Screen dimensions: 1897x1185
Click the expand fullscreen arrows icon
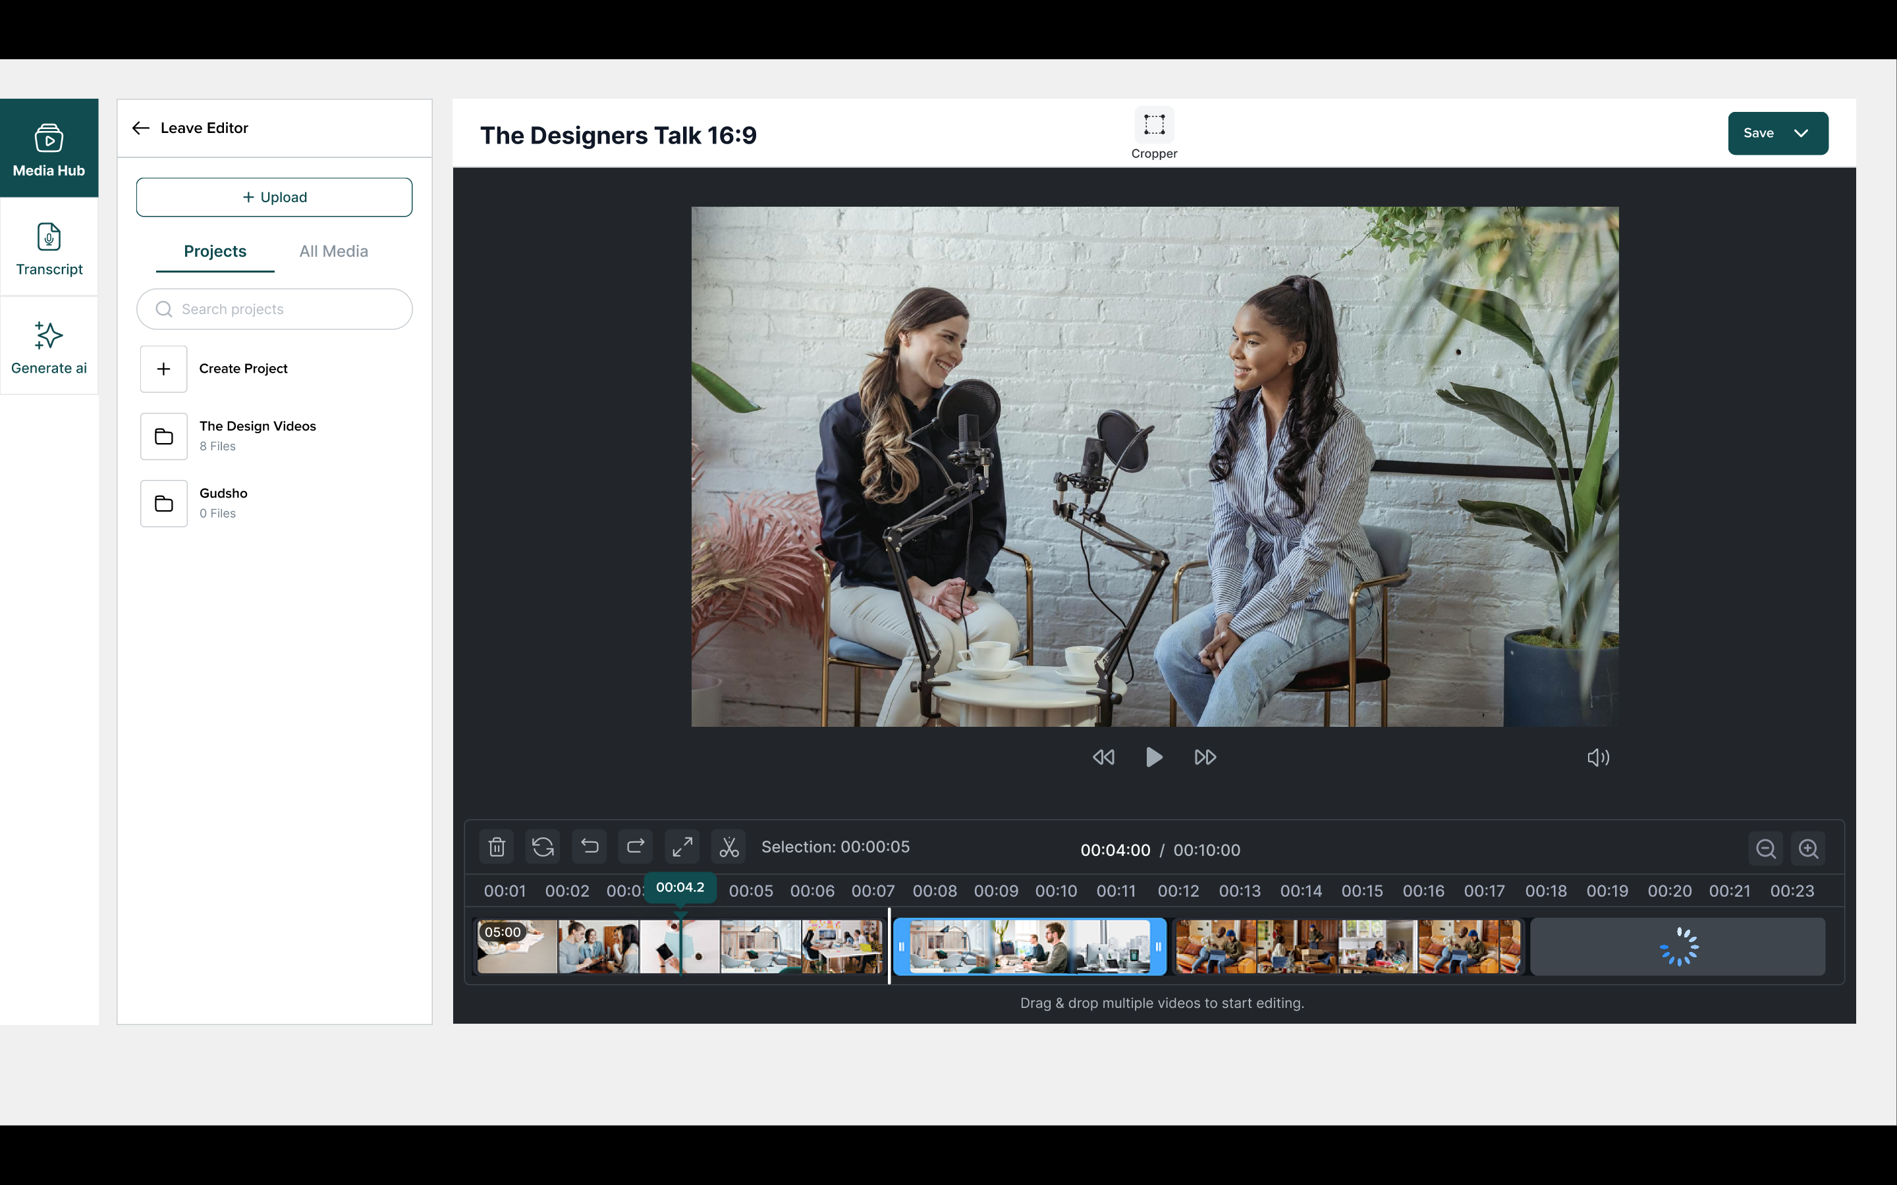(682, 847)
